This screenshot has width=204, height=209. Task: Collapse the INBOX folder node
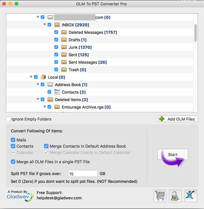(x=45, y=25)
